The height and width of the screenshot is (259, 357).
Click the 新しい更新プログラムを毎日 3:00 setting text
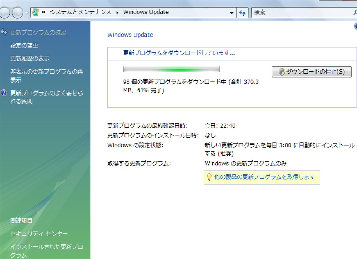279,149
